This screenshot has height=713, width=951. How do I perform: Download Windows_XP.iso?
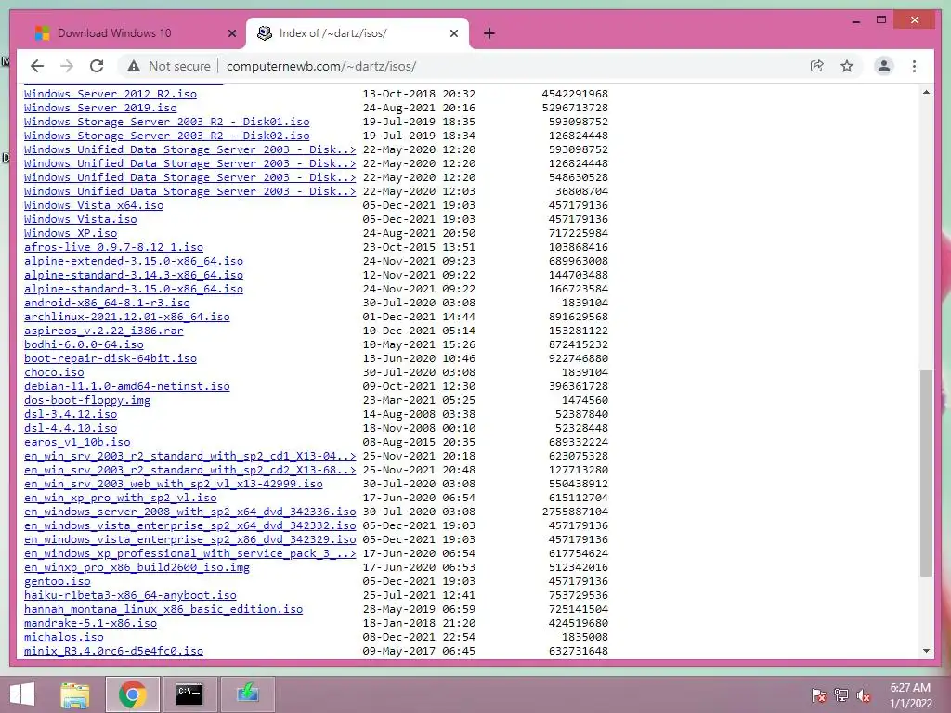pyautogui.click(x=71, y=233)
